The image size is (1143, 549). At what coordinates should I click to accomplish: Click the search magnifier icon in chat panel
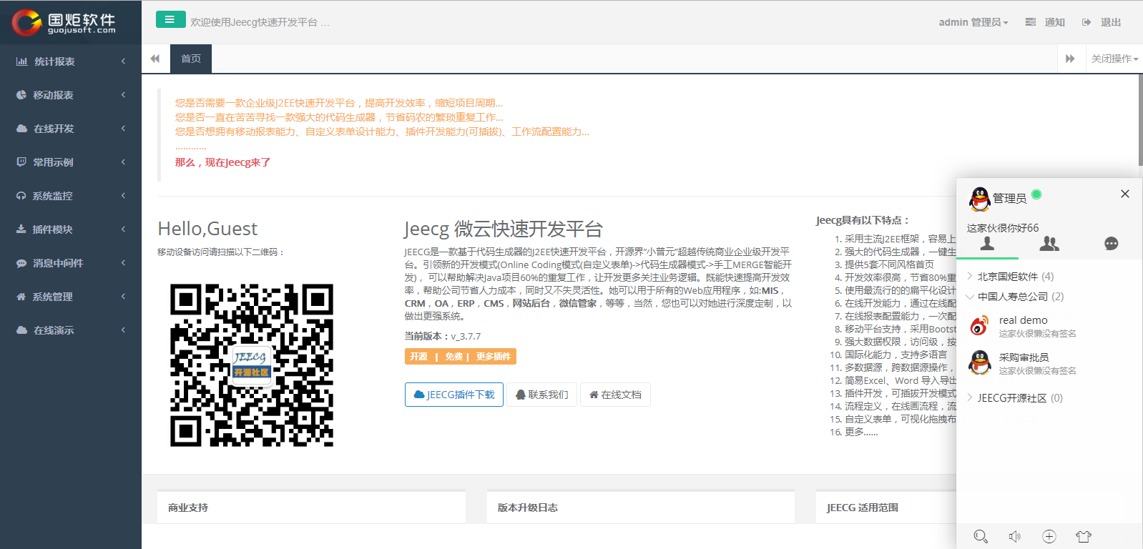pos(981,536)
